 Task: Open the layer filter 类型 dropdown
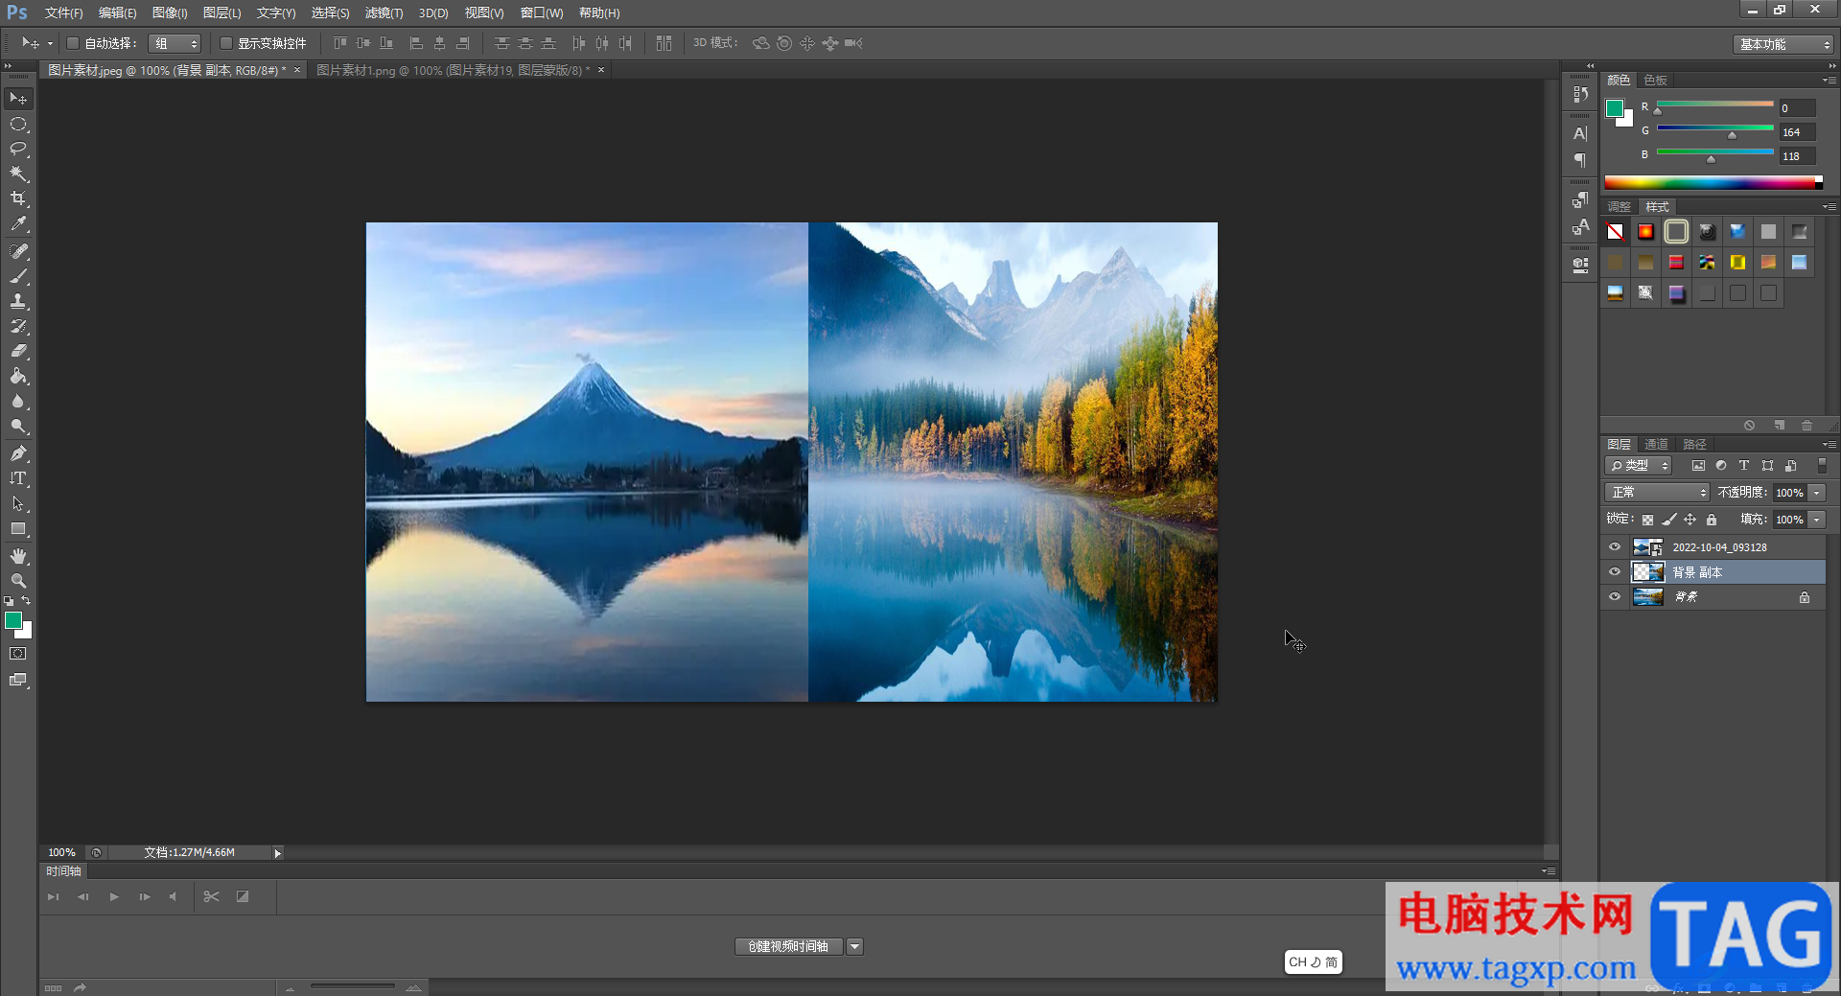(x=1639, y=465)
